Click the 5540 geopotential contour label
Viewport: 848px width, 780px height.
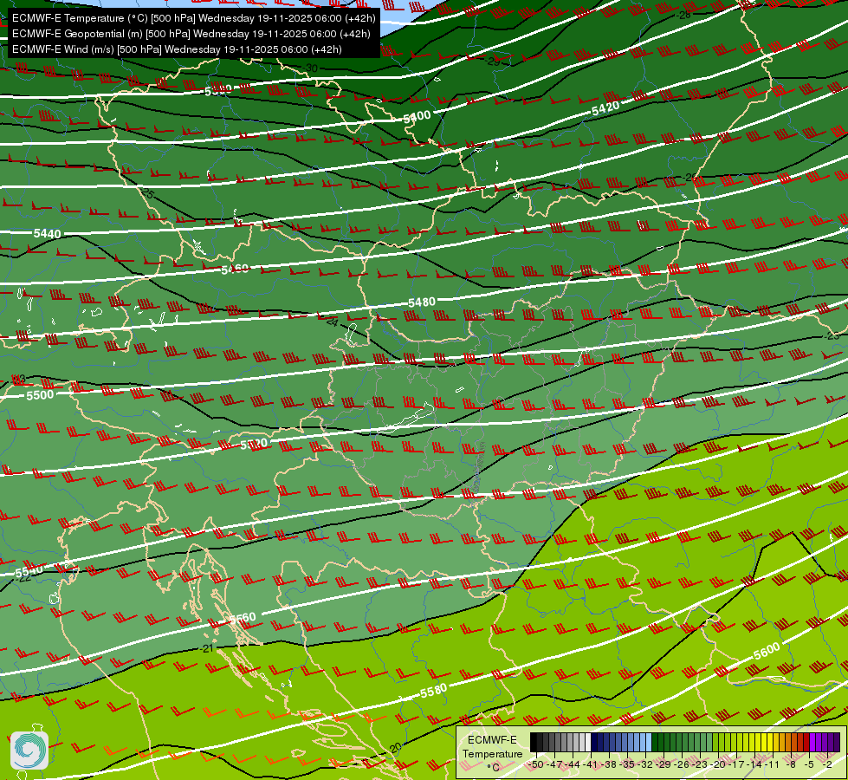point(29,572)
